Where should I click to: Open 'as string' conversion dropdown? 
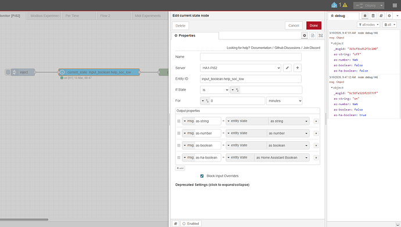pos(289,121)
